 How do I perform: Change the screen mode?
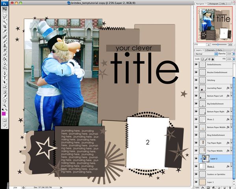pos(5,126)
